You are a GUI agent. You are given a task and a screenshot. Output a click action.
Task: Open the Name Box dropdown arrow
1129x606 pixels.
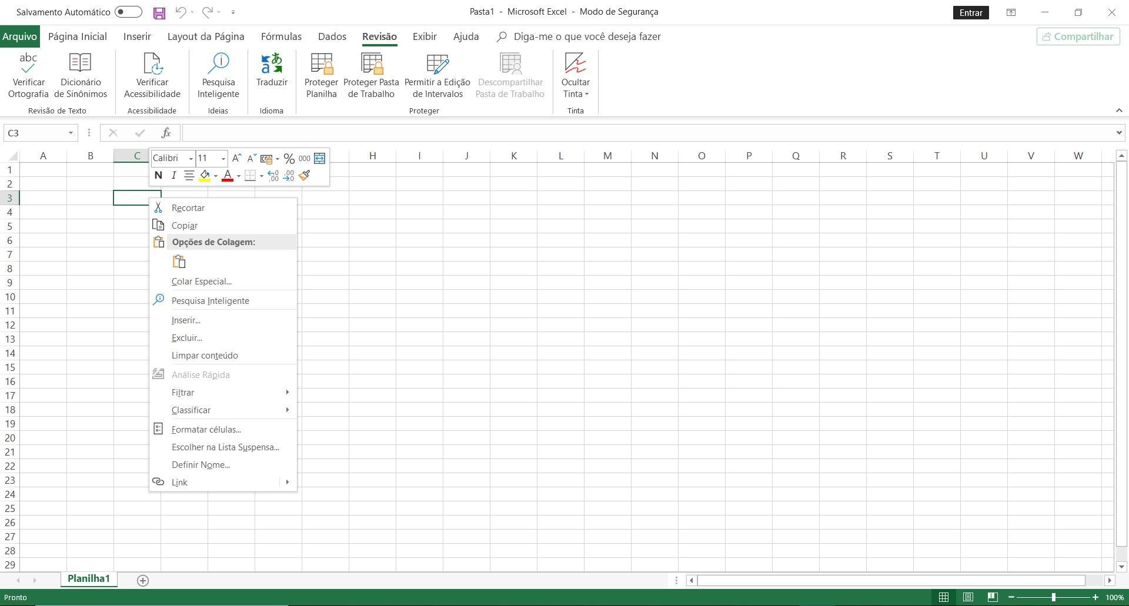(71, 133)
